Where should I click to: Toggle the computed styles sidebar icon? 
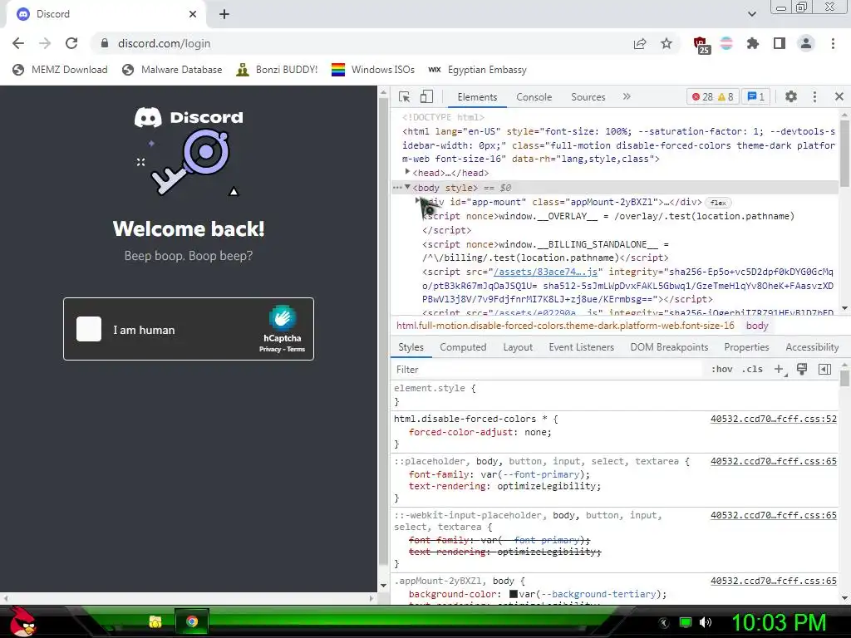point(824,370)
